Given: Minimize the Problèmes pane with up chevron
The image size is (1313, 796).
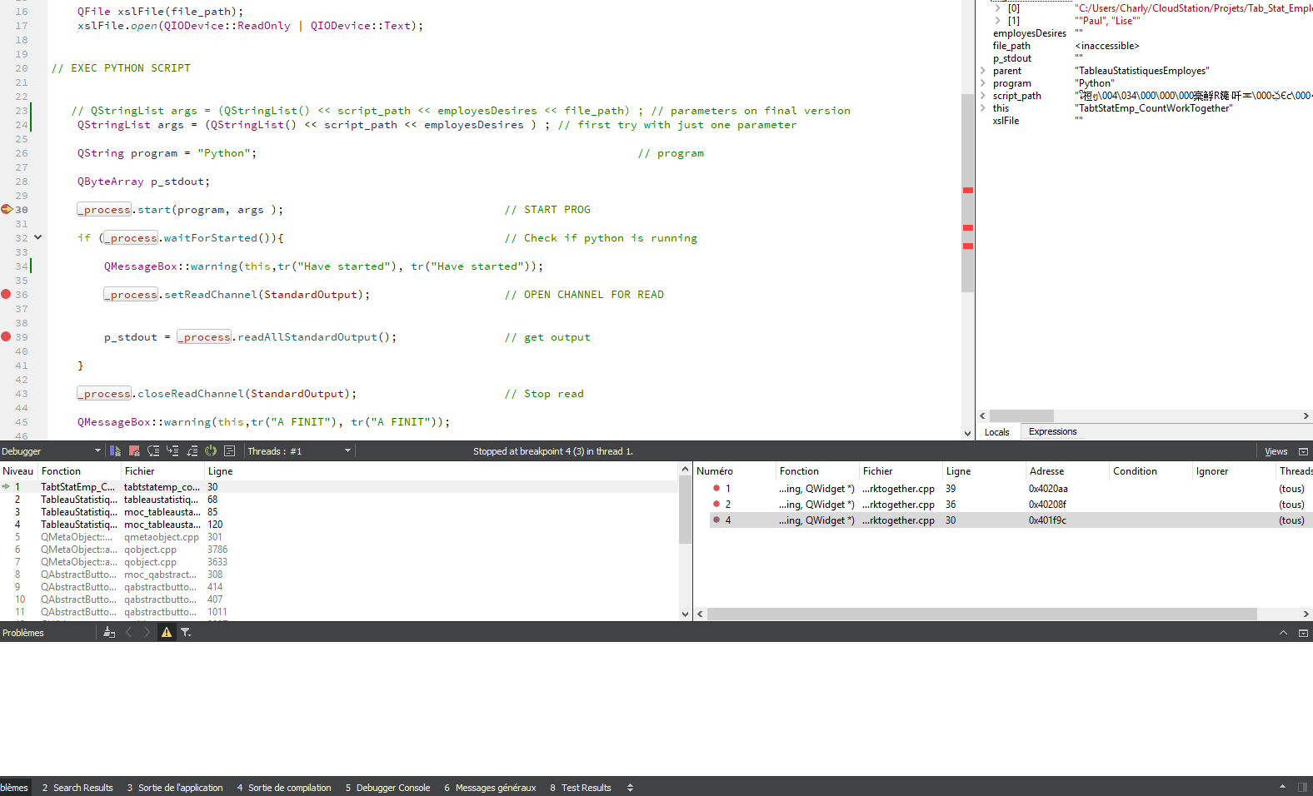Looking at the screenshot, I should [x=1284, y=633].
